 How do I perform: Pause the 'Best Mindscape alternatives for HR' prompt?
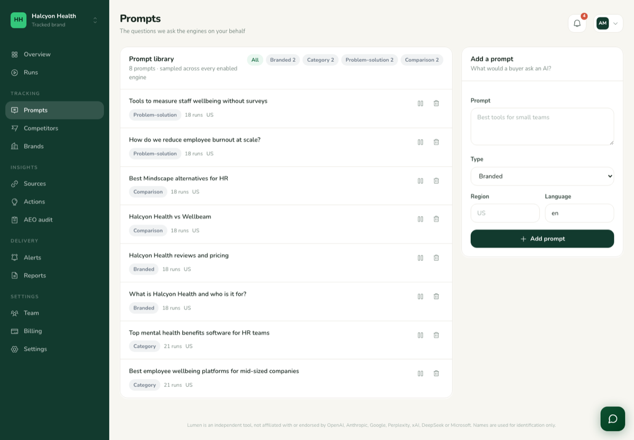tap(421, 181)
